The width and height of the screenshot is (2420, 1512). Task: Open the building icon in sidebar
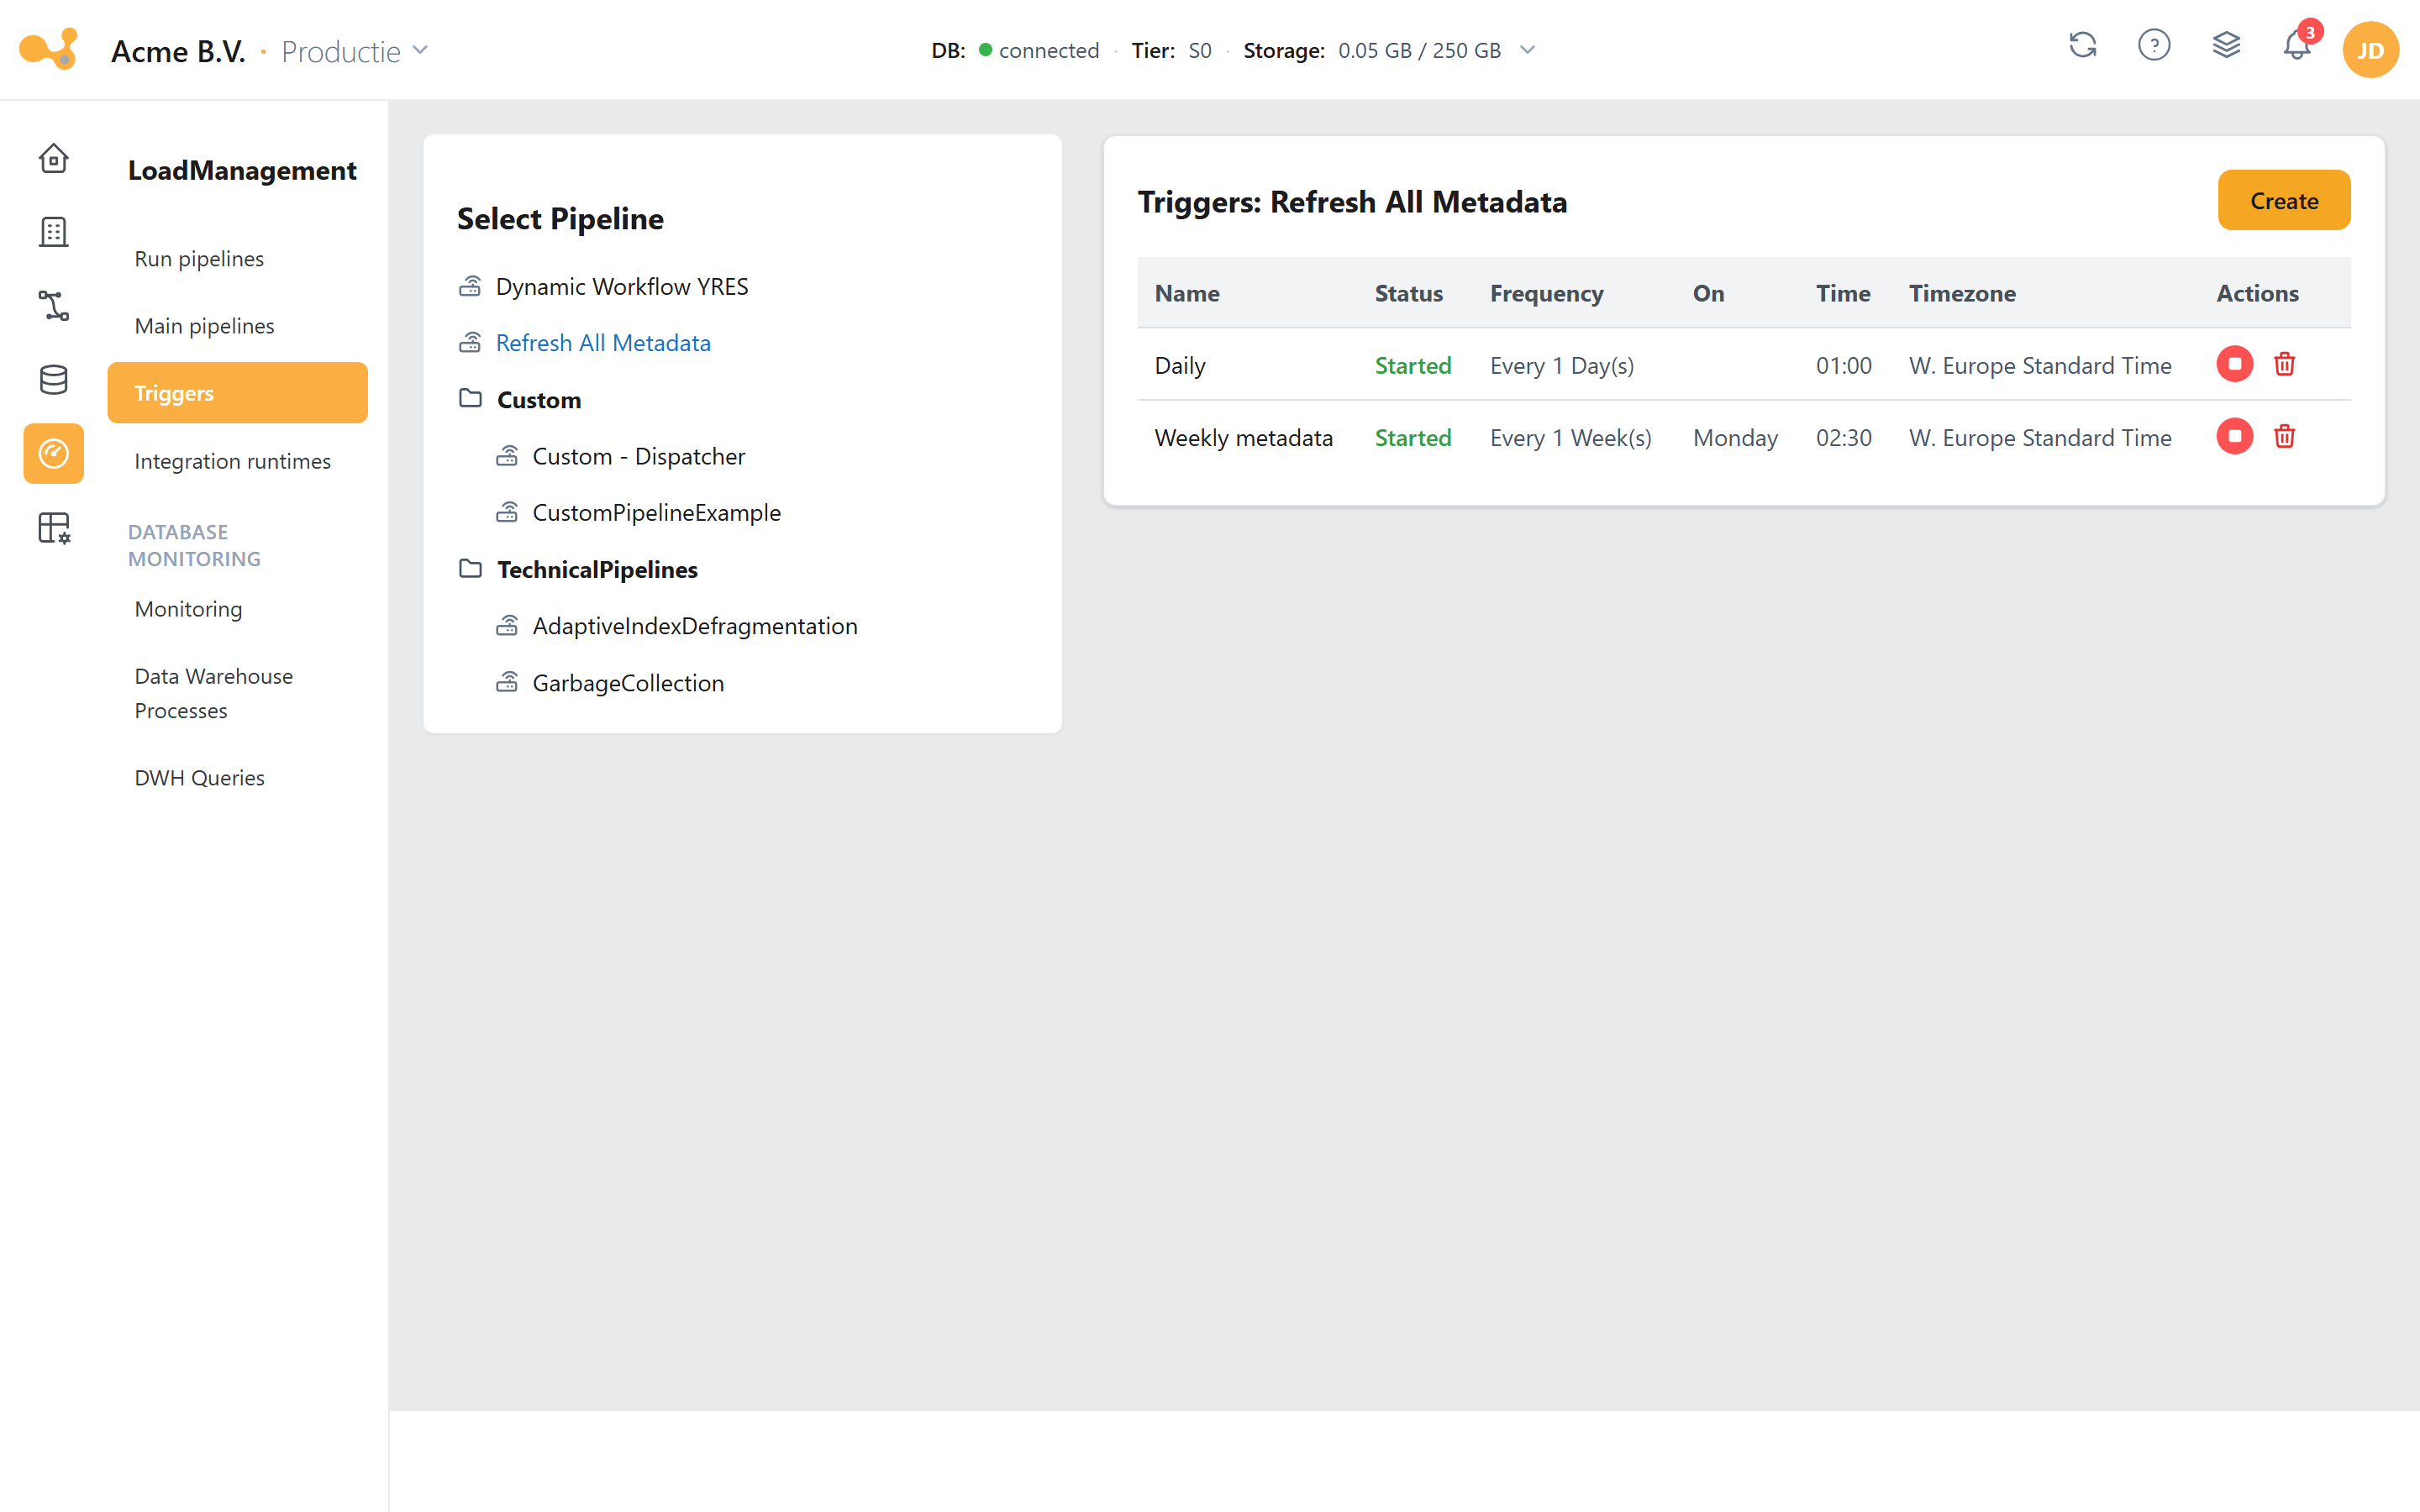point(53,232)
